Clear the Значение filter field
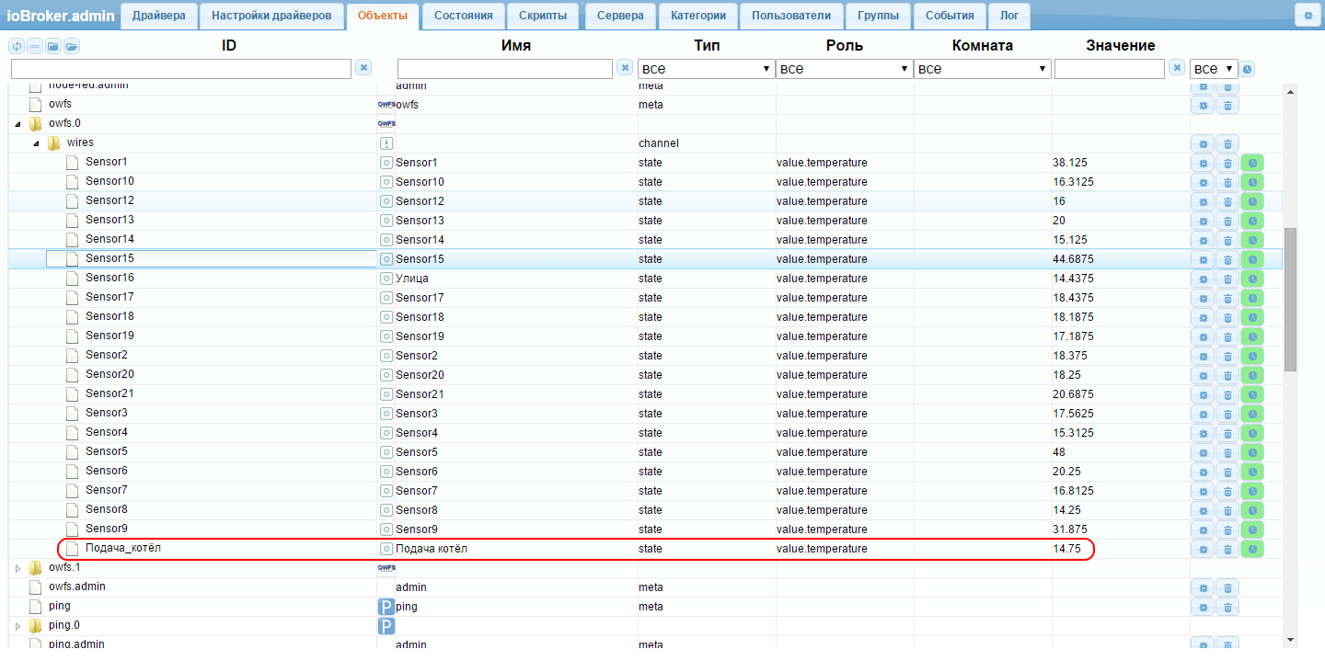 pyautogui.click(x=1176, y=67)
